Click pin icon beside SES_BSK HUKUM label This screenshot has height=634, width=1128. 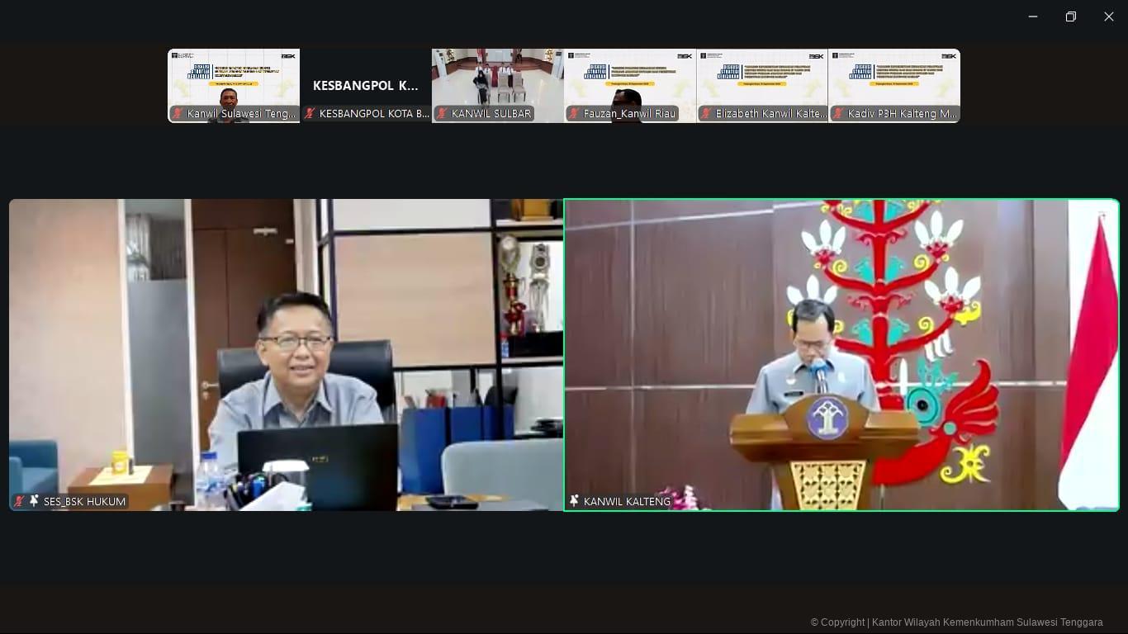pyautogui.click(x=34, y=501)
